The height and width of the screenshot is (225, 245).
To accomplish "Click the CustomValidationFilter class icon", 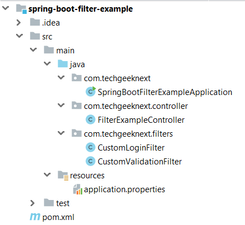I will click(91, 161).
